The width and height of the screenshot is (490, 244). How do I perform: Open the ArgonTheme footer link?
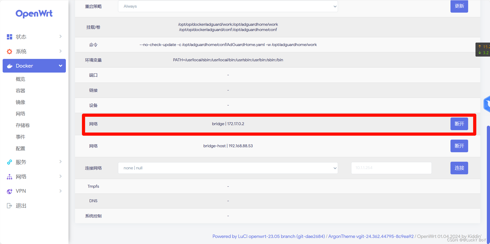(x=371, y=236)
